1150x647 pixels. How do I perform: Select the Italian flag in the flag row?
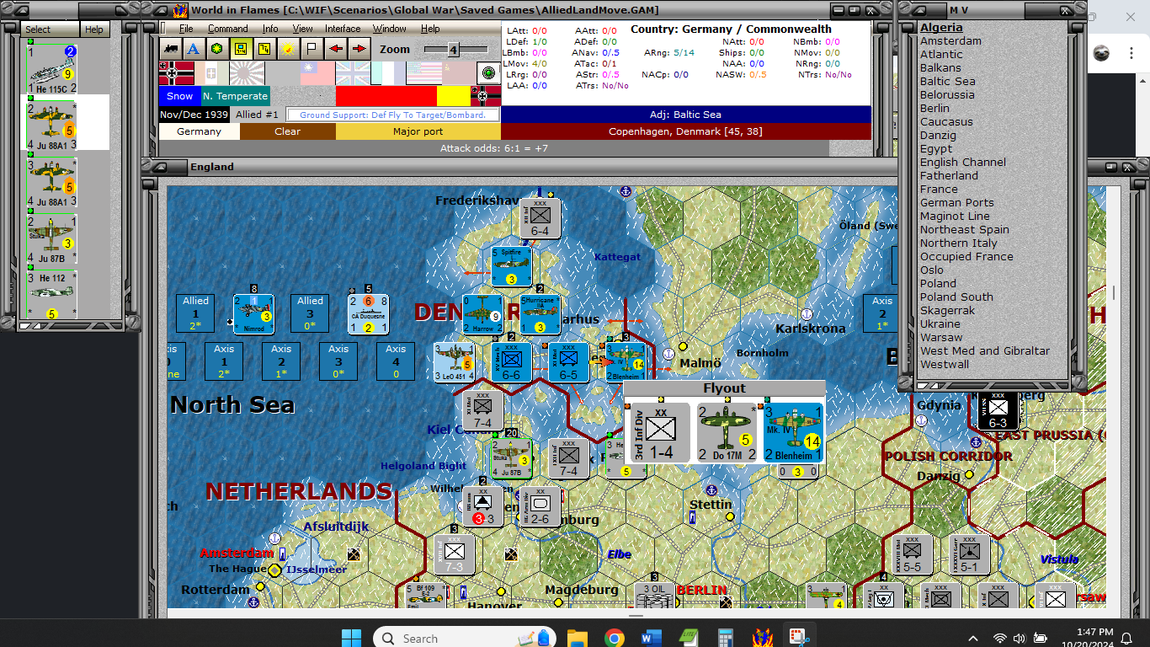point(212,72)
